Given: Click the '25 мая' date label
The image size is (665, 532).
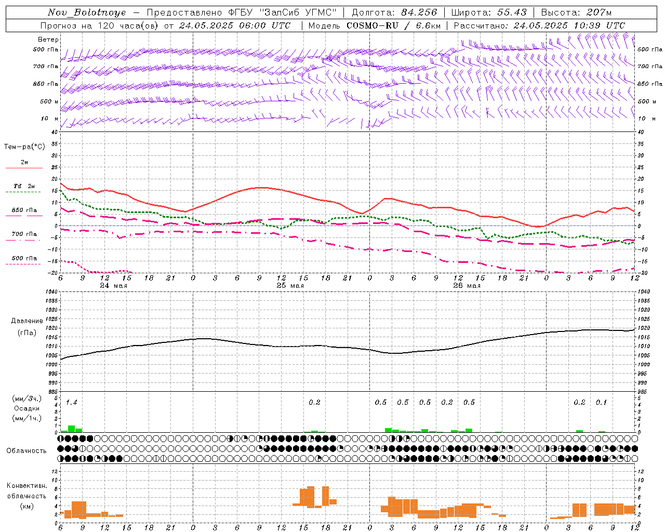Looking at the screenshot, I should pyautogui.click(x=290, y=286).
